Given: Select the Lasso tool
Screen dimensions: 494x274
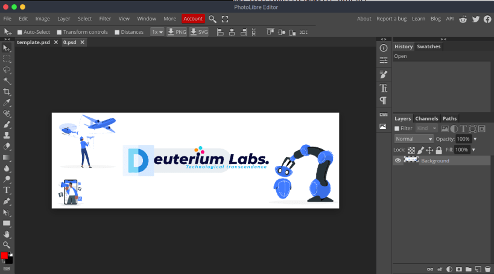Looking at the screenshot, I should (7, 69).
